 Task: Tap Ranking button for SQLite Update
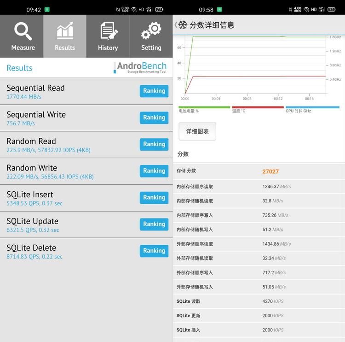(154, 224)
